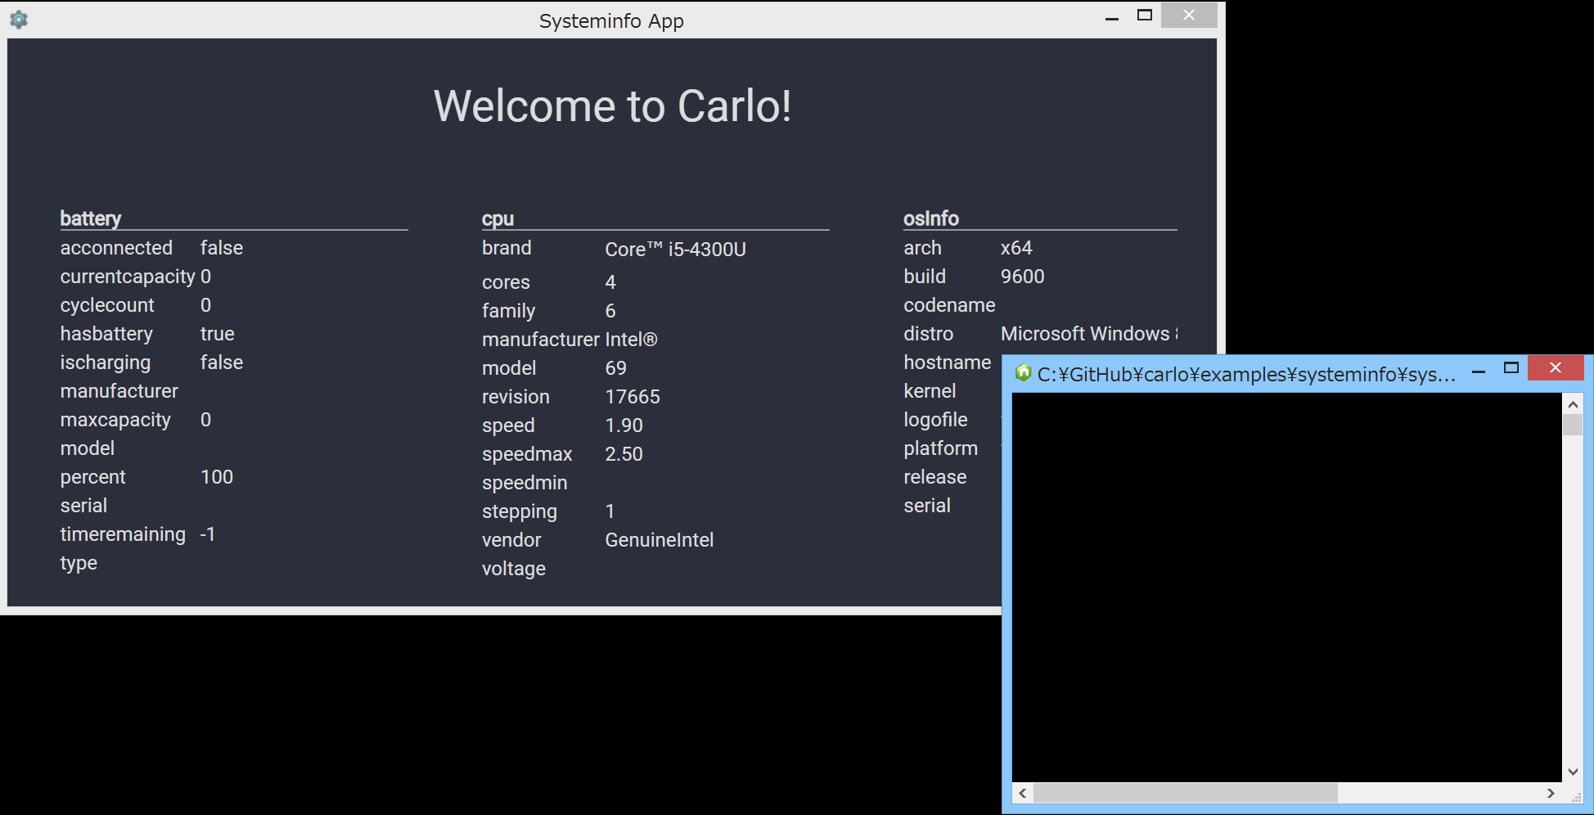Click the 'ischarging' label

[x=106, y=362]
